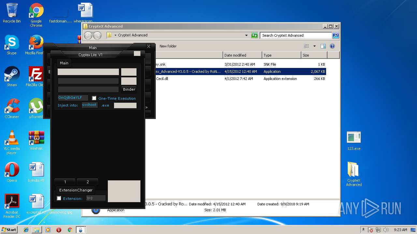Image resolution: width=417 pixels, height=234 pixels.
Task: Click the Search CrypteX Advanced field
Action: [x=296, y=35]
